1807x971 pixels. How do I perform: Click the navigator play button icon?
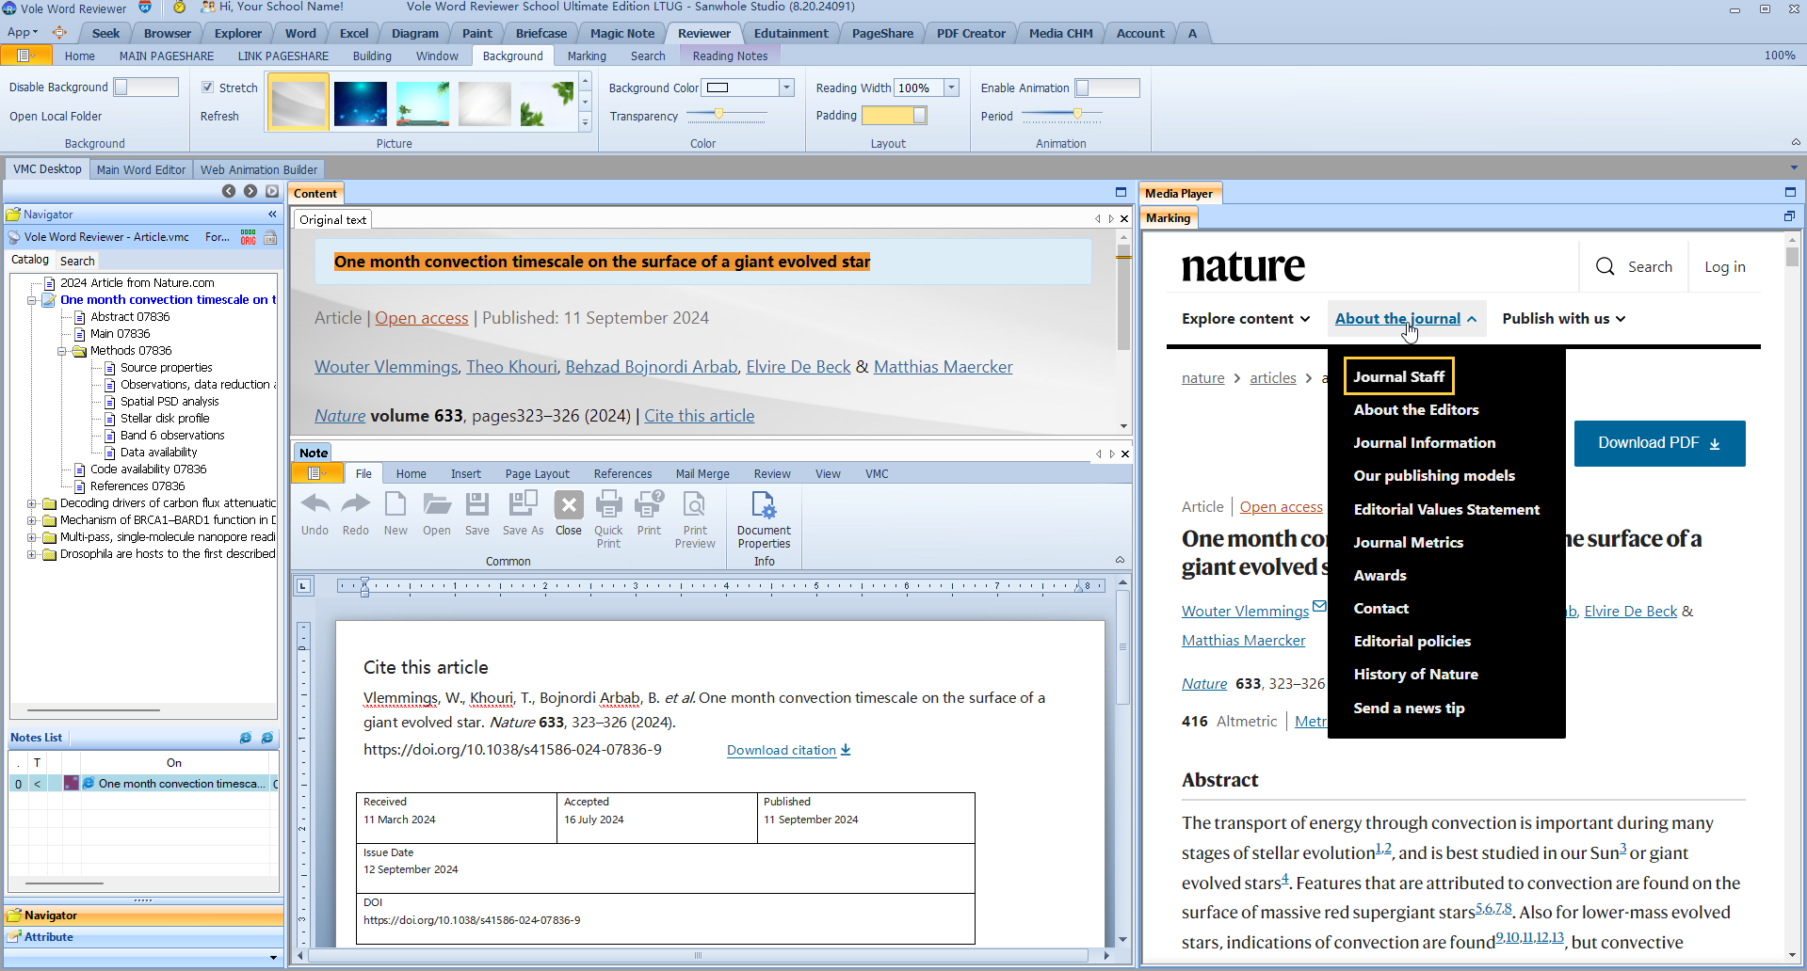272,191
